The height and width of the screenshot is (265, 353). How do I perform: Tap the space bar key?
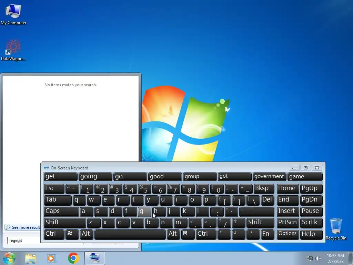(x=130, y=234)
